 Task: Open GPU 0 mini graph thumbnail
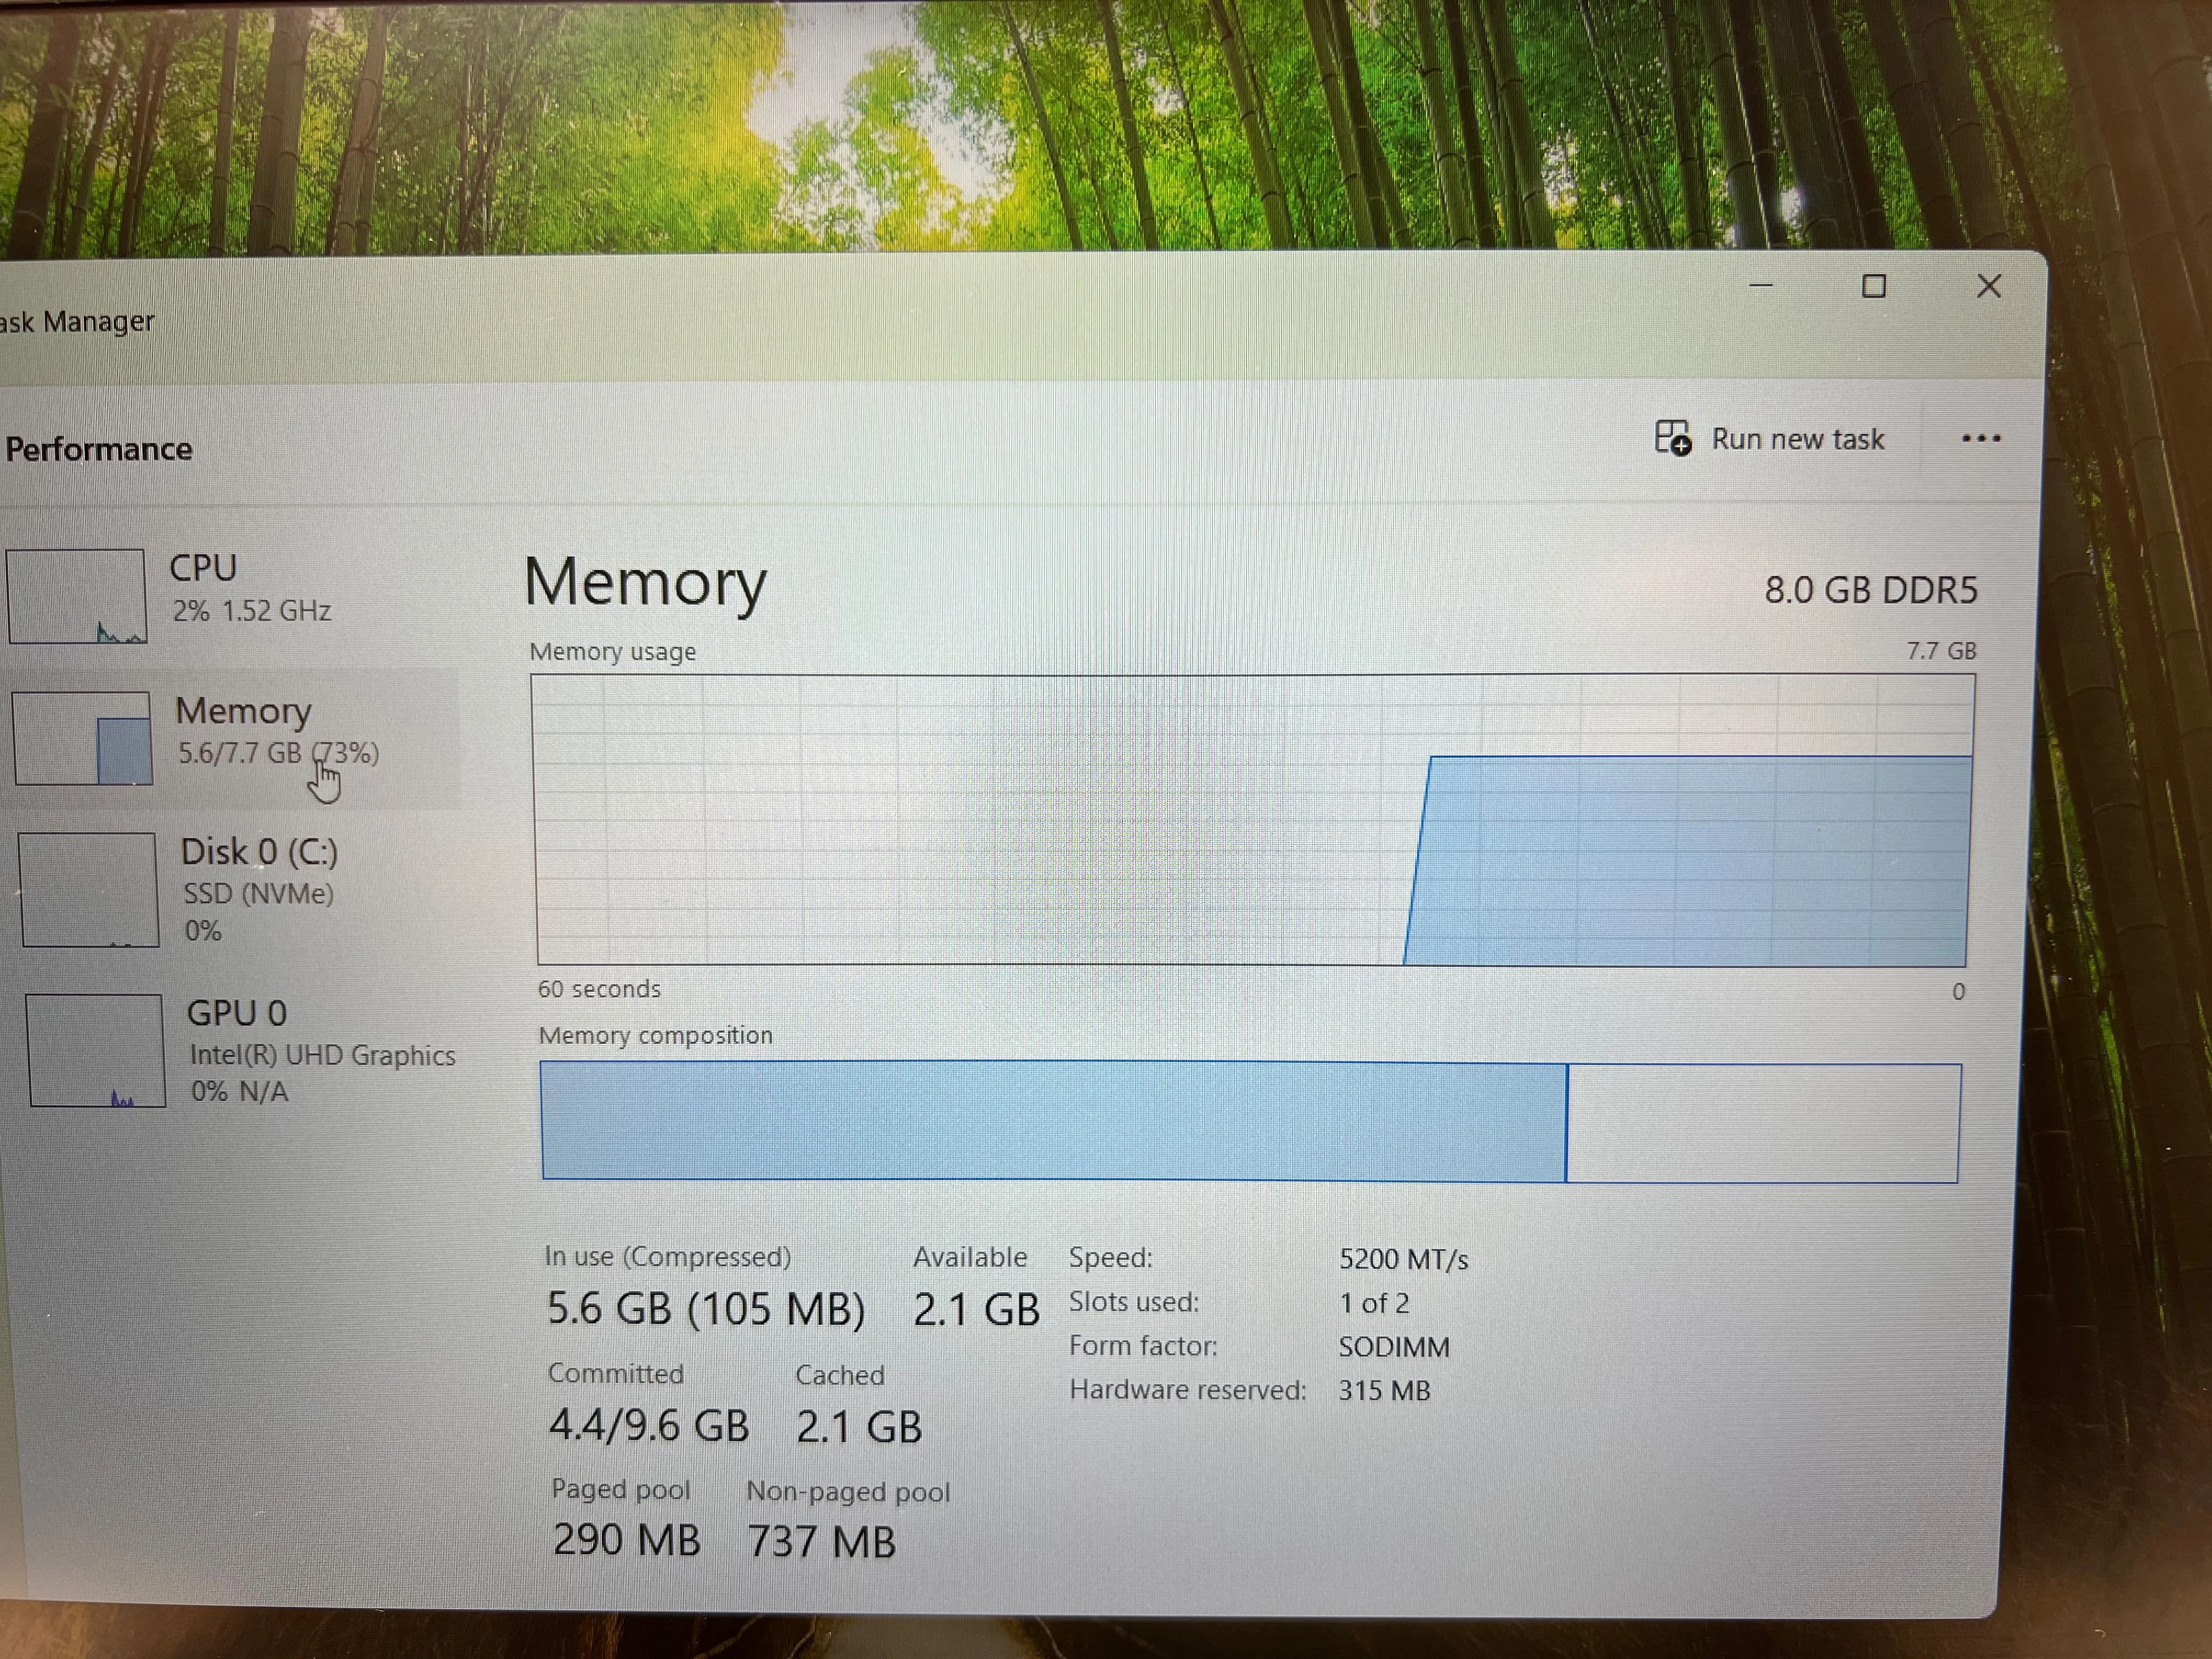pos(96,1050)
